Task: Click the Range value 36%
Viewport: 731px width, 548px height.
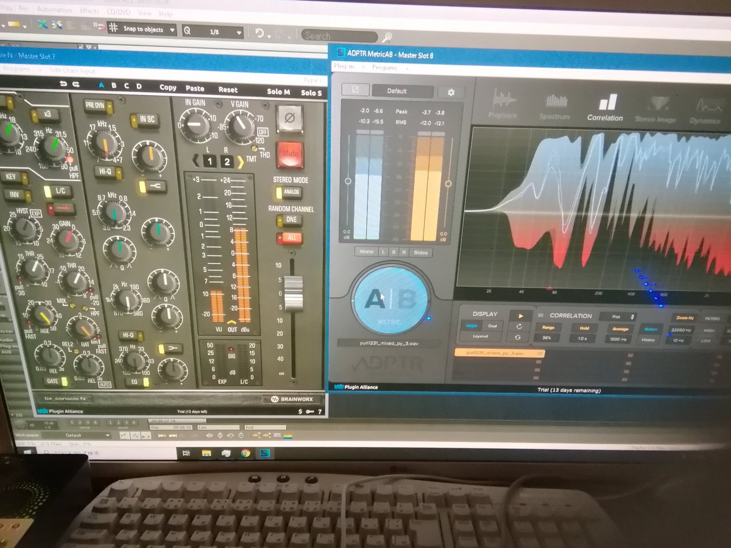Action: tap(547, 339)
